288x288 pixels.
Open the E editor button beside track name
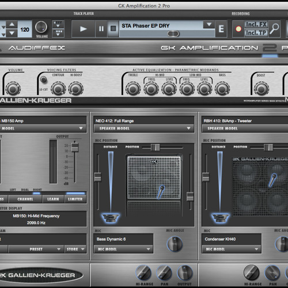221,29
